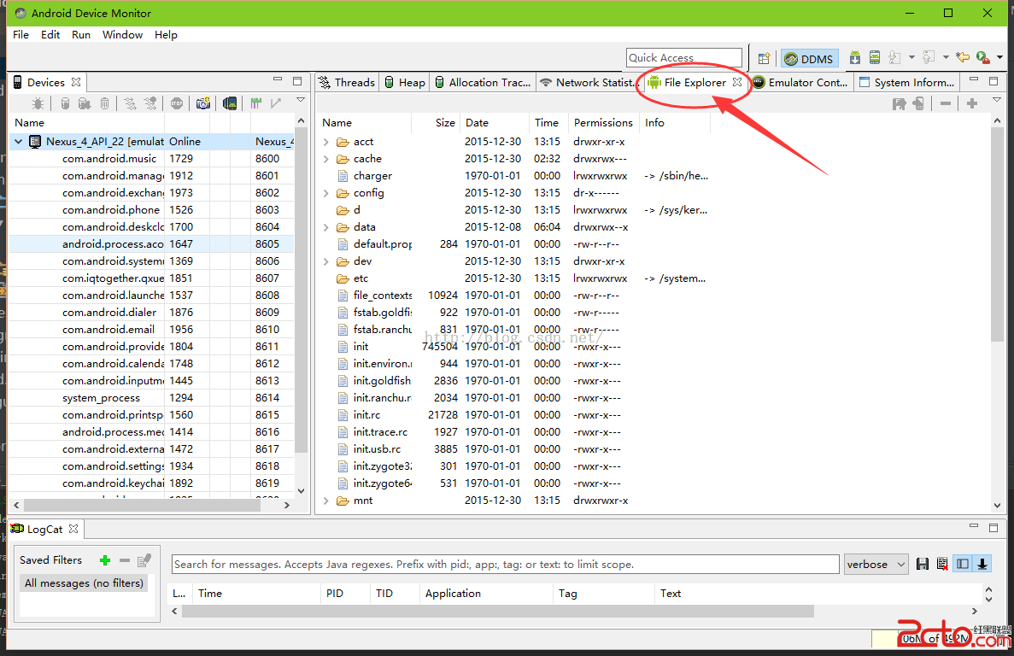Click the Back to last edit location icon
This screenshot has width=1014, height=656.
962,57
